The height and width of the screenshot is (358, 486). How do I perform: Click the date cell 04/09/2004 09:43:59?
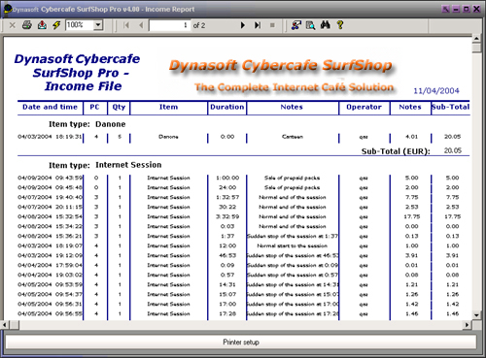coord(50,178)
